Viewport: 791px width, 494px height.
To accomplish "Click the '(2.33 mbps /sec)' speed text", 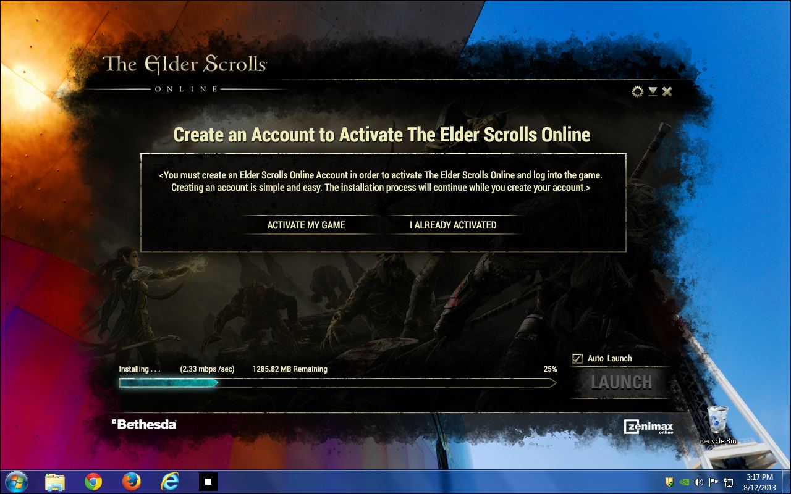I will 207,369.
